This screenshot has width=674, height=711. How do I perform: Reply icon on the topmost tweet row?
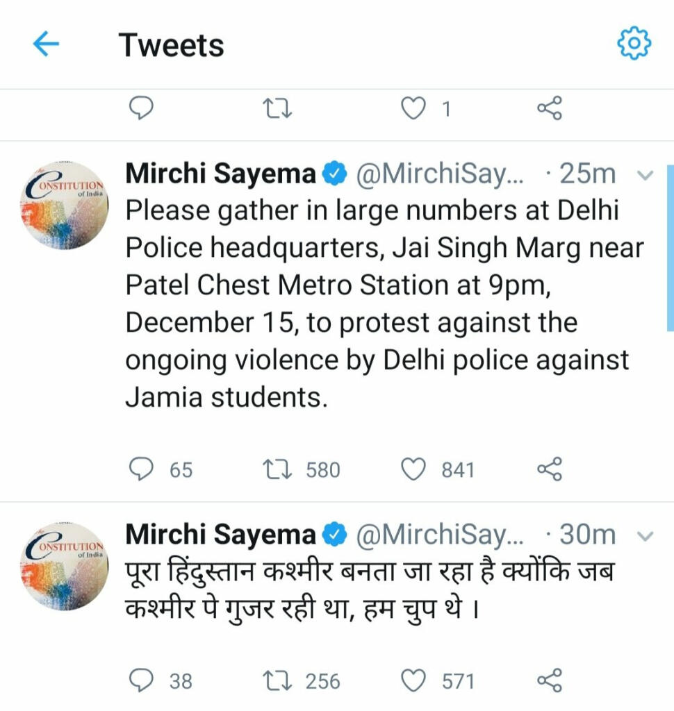pos(141,108)
